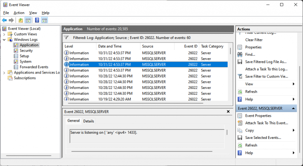The width and height of the screenshot is (303, 166).
Task: Click the Forward arrow toolbar icon
Action: [x=11, y=20]
